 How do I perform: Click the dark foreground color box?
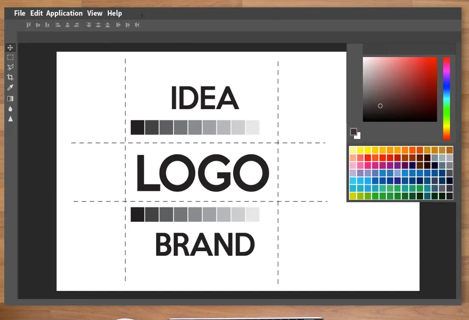point(353,131)
